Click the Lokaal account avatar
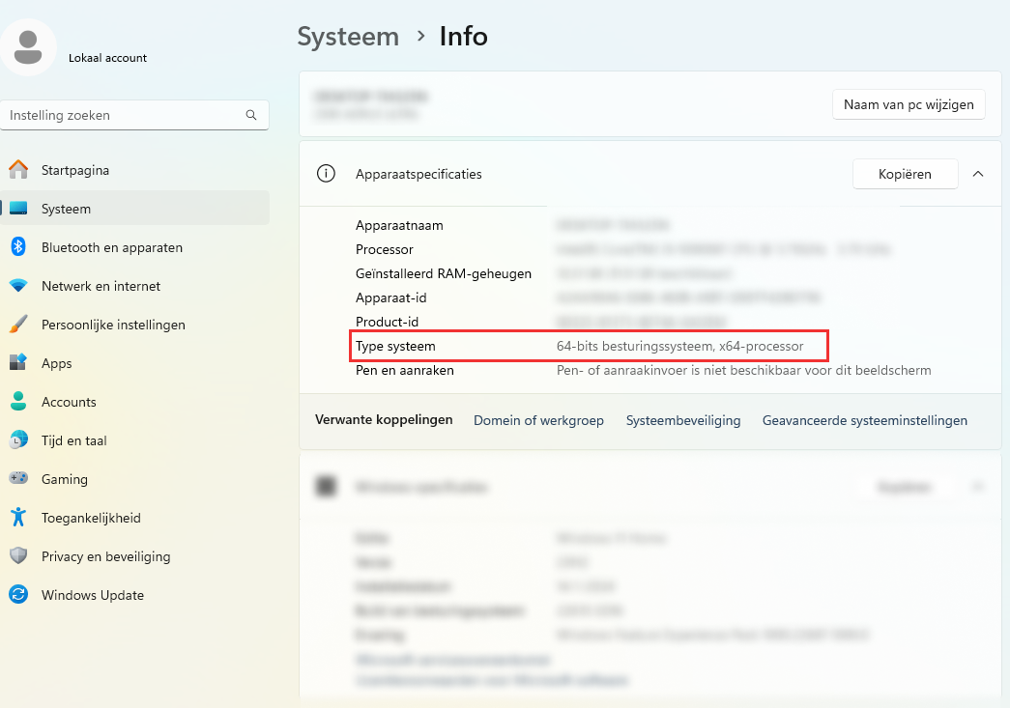The image size is (1010, 708). (28, 47)
